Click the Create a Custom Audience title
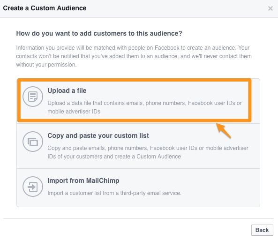 coord(45,8)
